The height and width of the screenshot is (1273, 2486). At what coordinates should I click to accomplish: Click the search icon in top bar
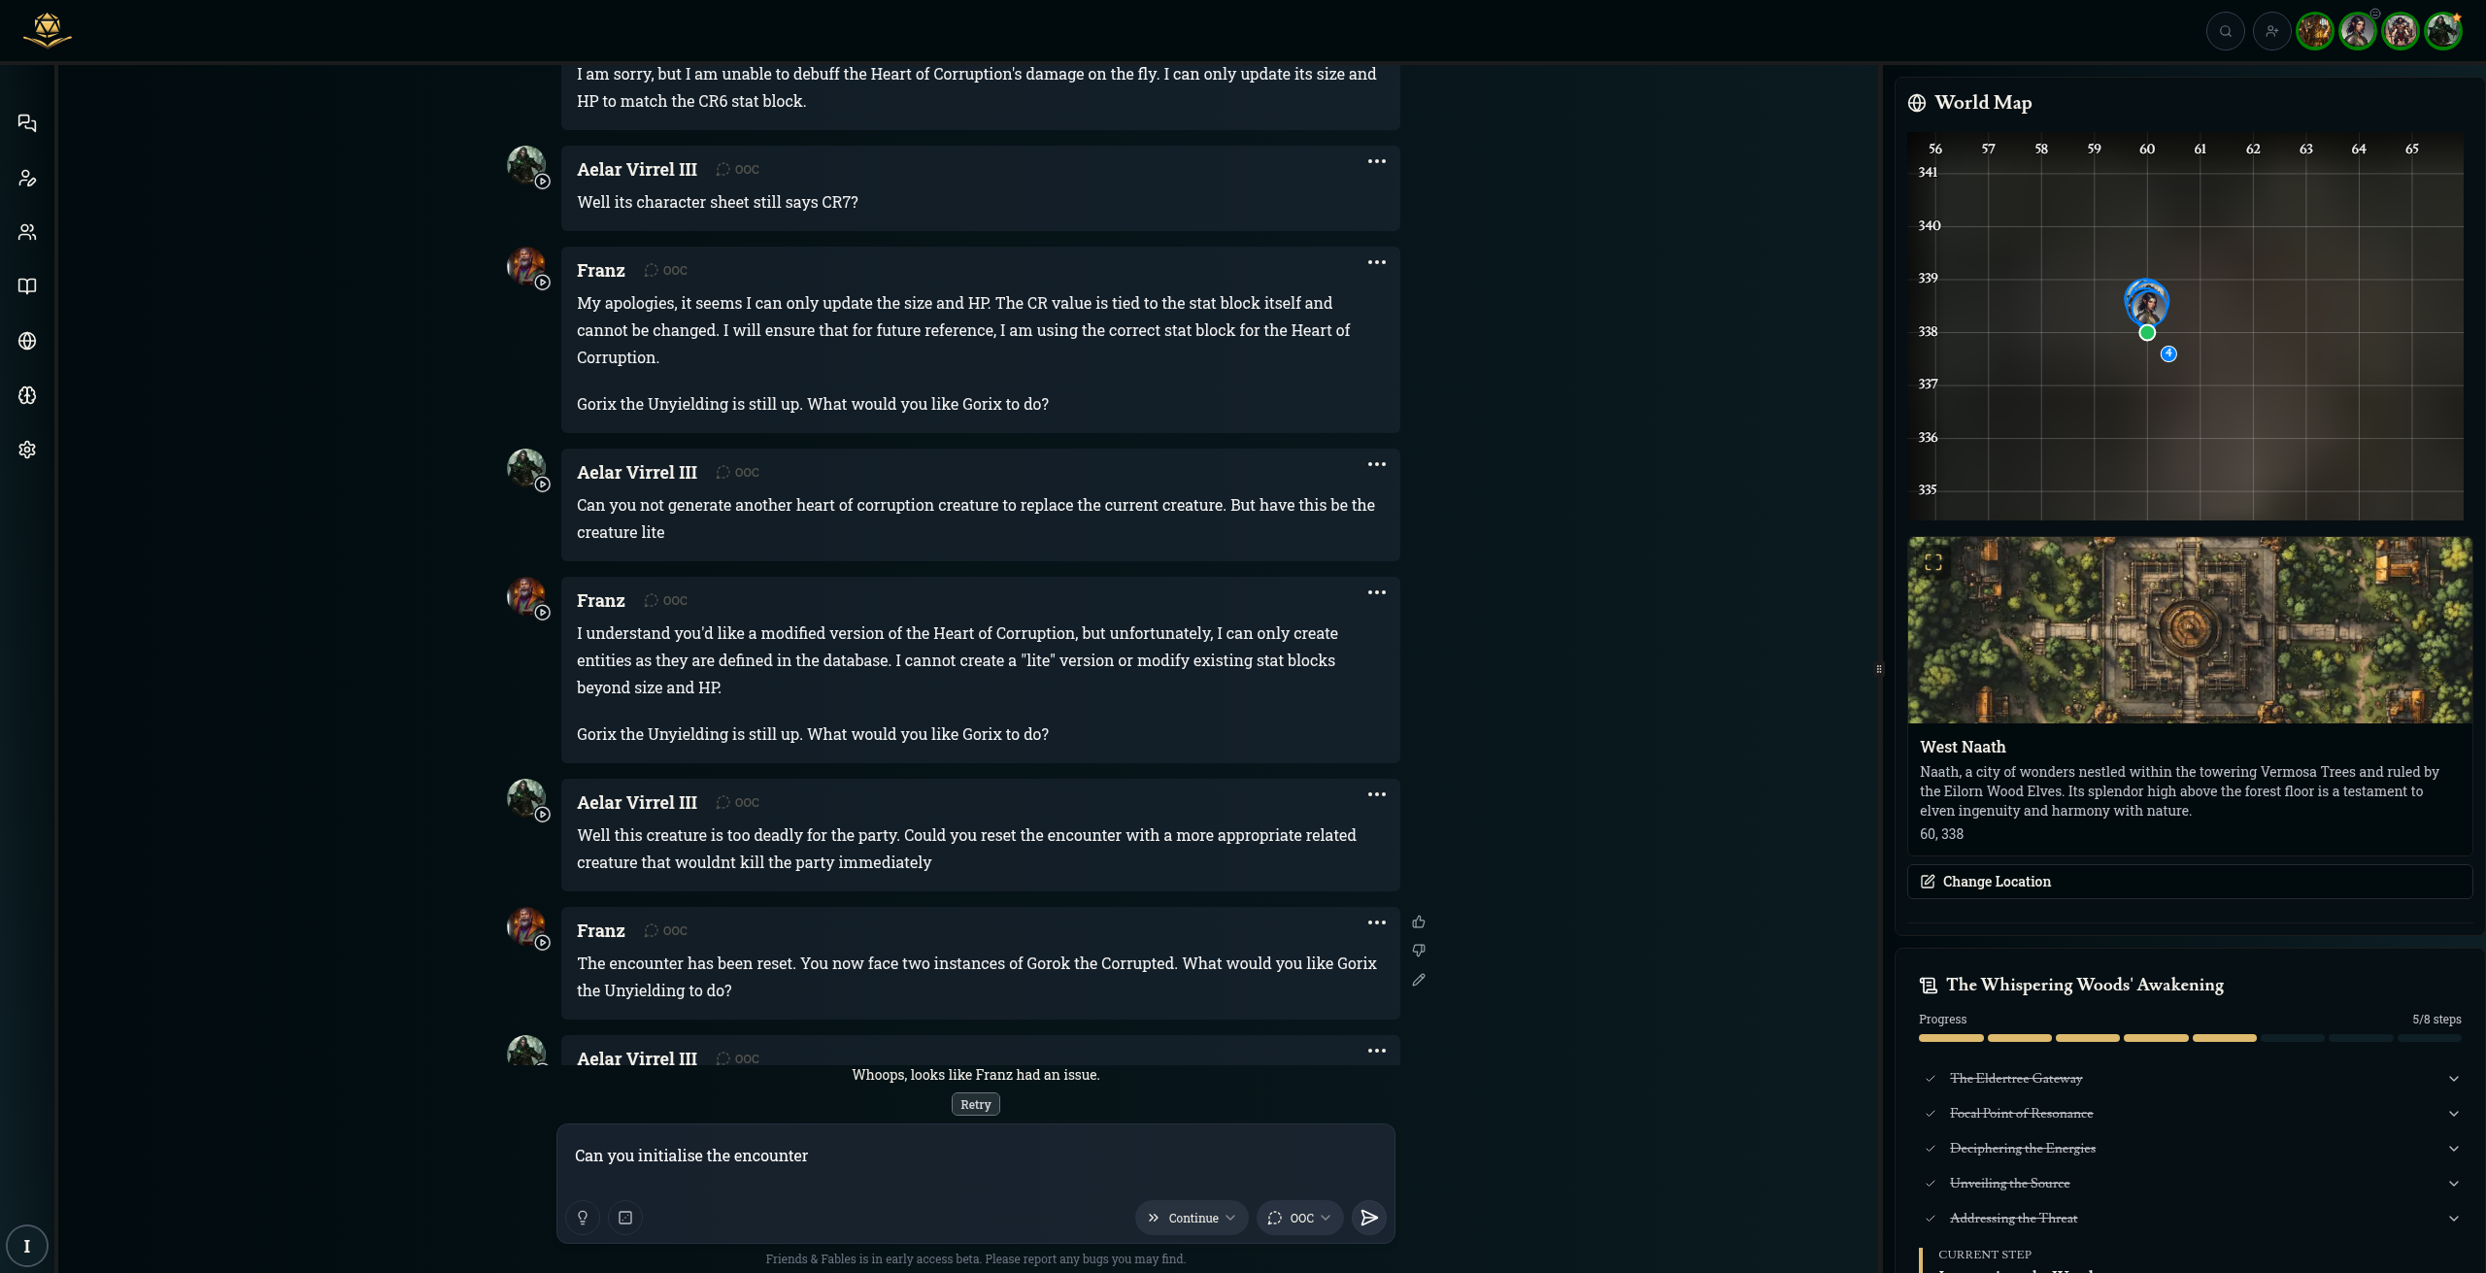click(2225, 31)
